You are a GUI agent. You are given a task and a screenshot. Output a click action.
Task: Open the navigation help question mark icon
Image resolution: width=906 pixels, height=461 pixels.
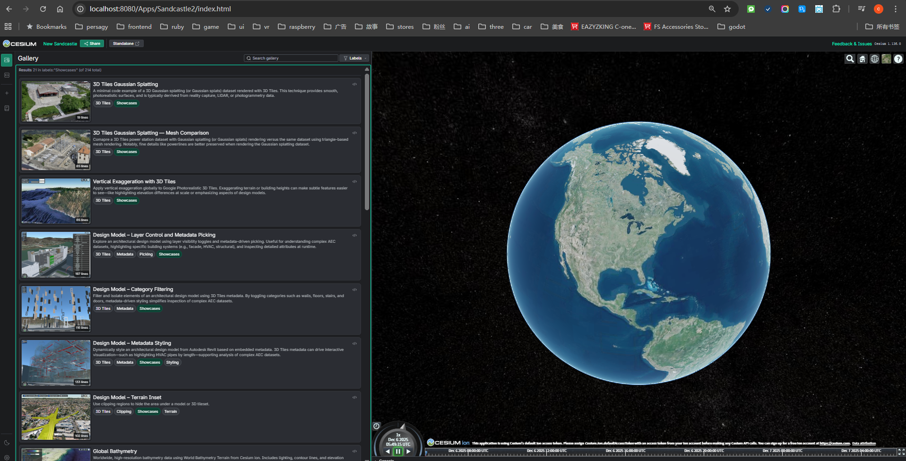(898, 59)
